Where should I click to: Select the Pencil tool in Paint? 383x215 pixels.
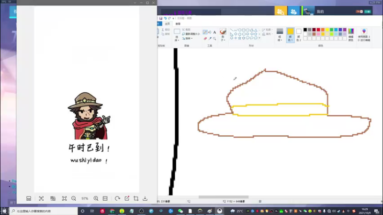[205, 32]
